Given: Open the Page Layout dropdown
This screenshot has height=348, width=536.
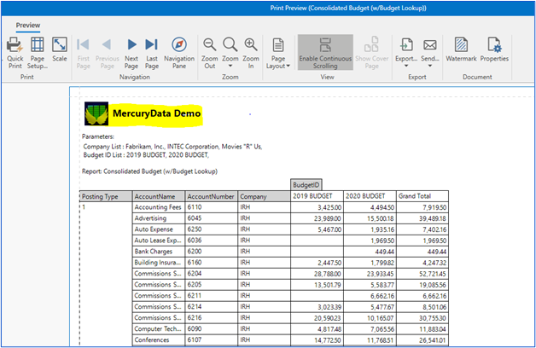Looking at the screenshot, I should tap(278, 53).
